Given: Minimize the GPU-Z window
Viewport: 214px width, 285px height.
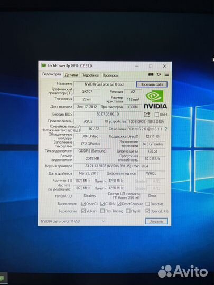Looking at the screenshot, I should click(x=137, y=66).
